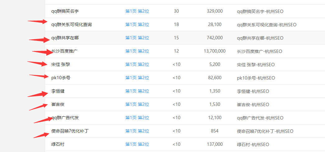Click the page title qq群共享在哪-杭州SEO
The width and height of the screenshot is (325, 152).
tap(260, 38)
